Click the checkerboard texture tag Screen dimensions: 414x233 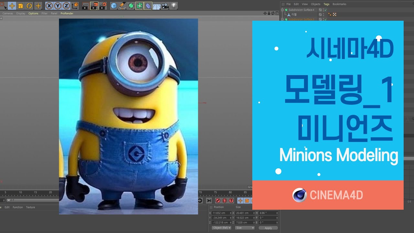(334, 14)
